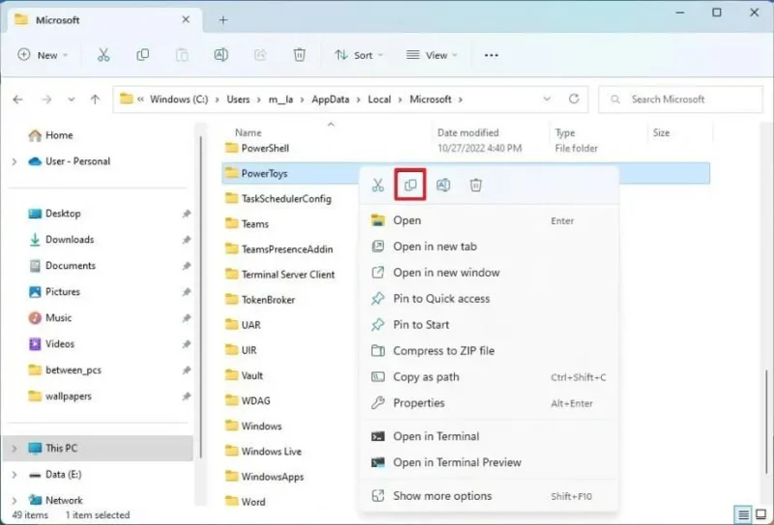Click the Cut scissors icon in the context menu
Screen dimensions: 774x525
[x=377, y=185]
